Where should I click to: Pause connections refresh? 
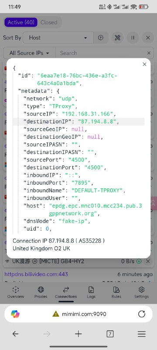tap(133, 38)
